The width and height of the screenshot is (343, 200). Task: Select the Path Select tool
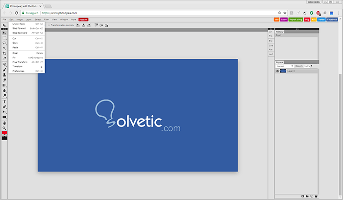click(4, 112)
